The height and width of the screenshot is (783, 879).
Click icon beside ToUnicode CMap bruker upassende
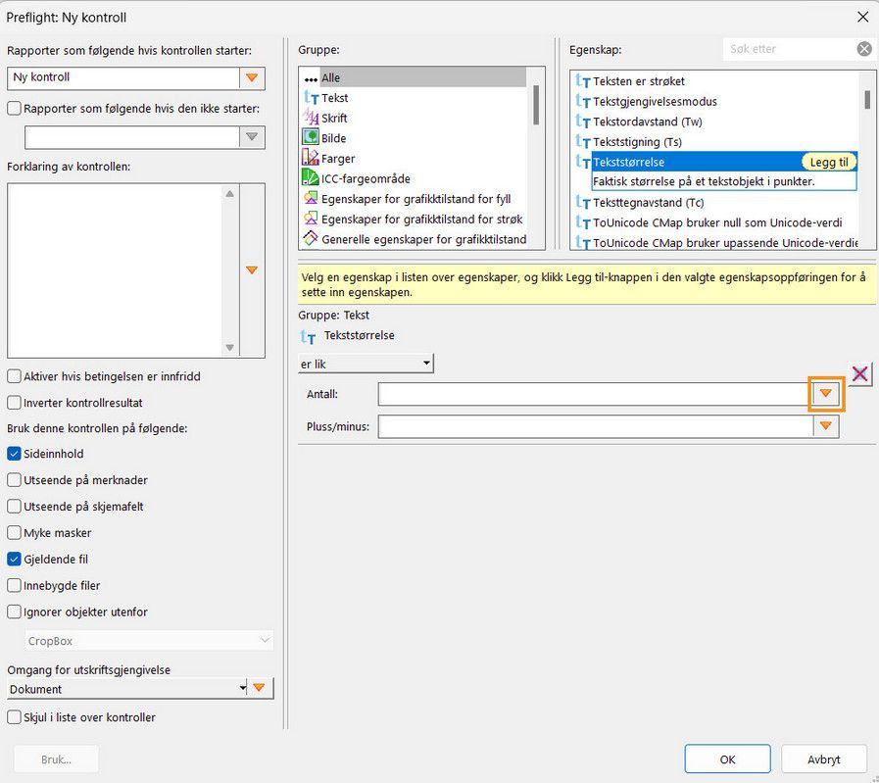click(x=583, y=243)
